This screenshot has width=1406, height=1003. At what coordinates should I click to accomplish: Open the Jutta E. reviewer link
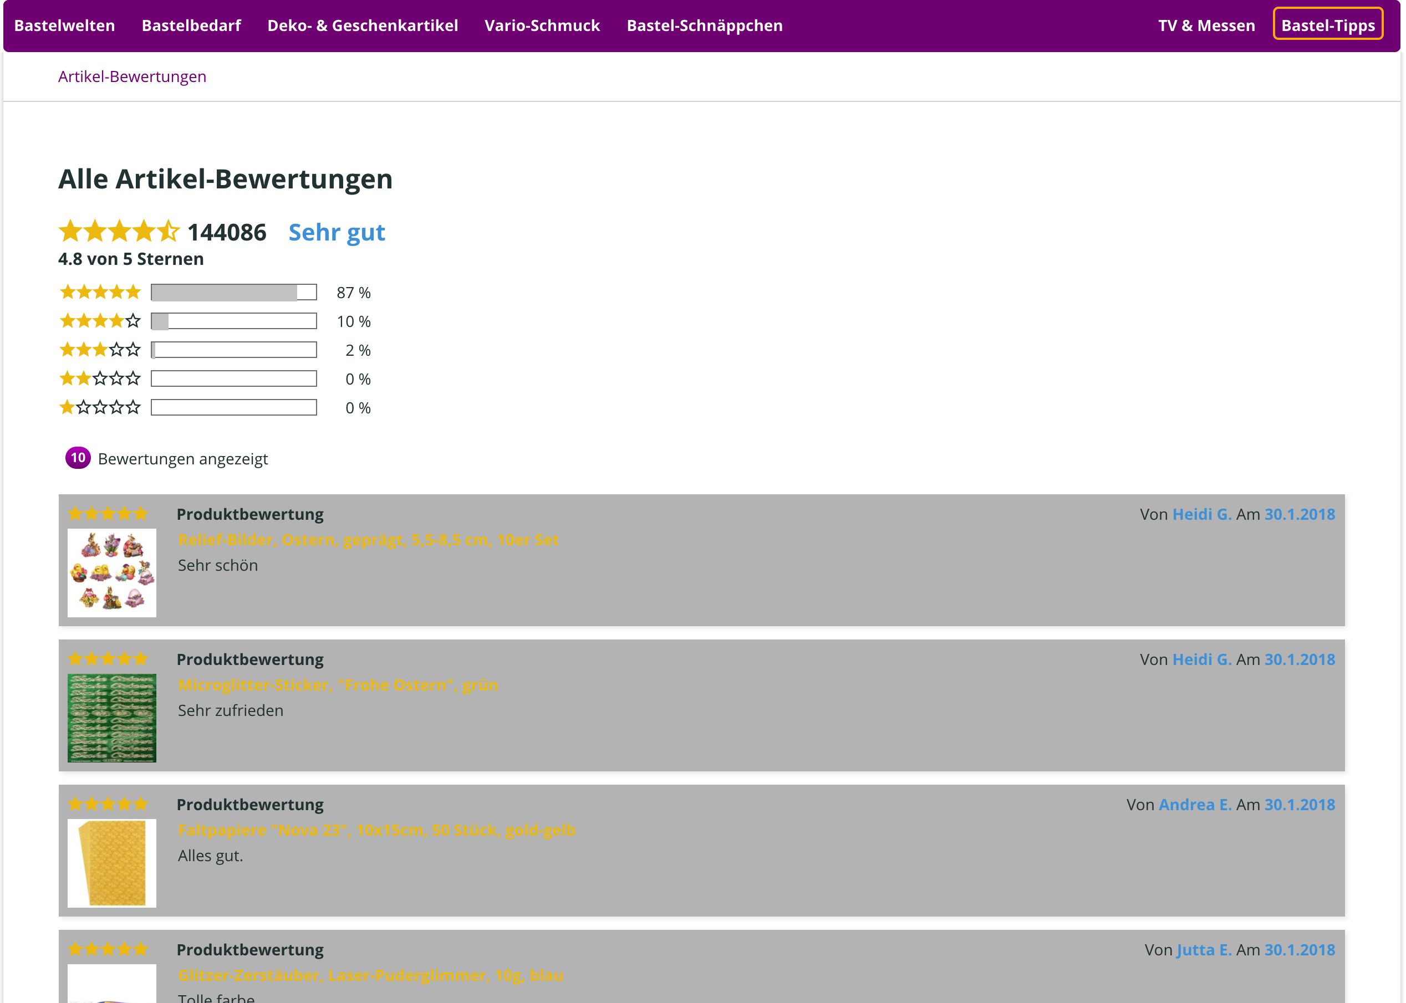pos(1204,949)
